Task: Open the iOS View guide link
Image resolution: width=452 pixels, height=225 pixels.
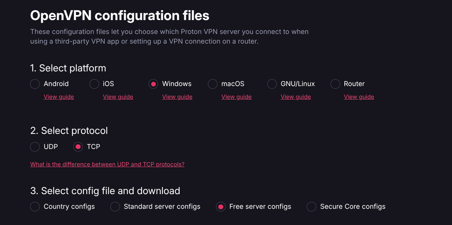Action: (118, 96)
